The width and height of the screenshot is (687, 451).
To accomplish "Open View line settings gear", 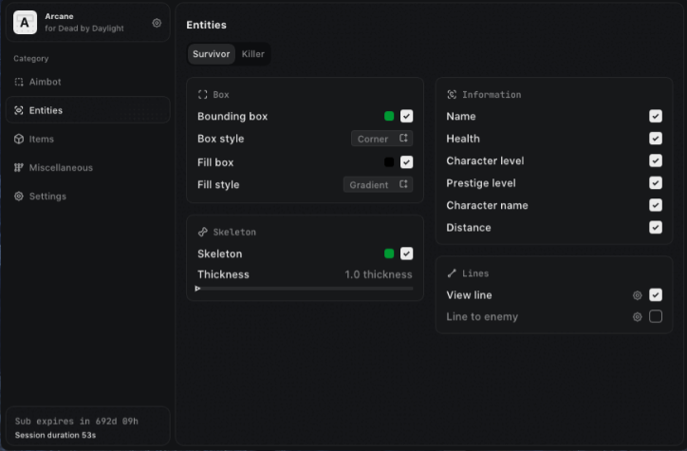I will [638, 295].
